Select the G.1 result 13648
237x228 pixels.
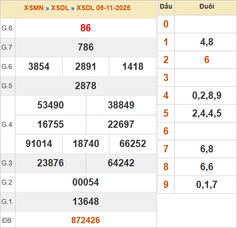(86, 201)
